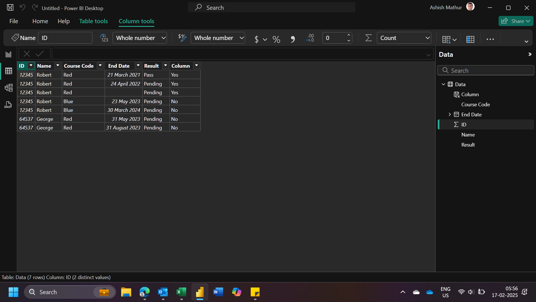536x302 pixels.
Task: Click the Undo arrow icon
Action: (x=23, y=8)
